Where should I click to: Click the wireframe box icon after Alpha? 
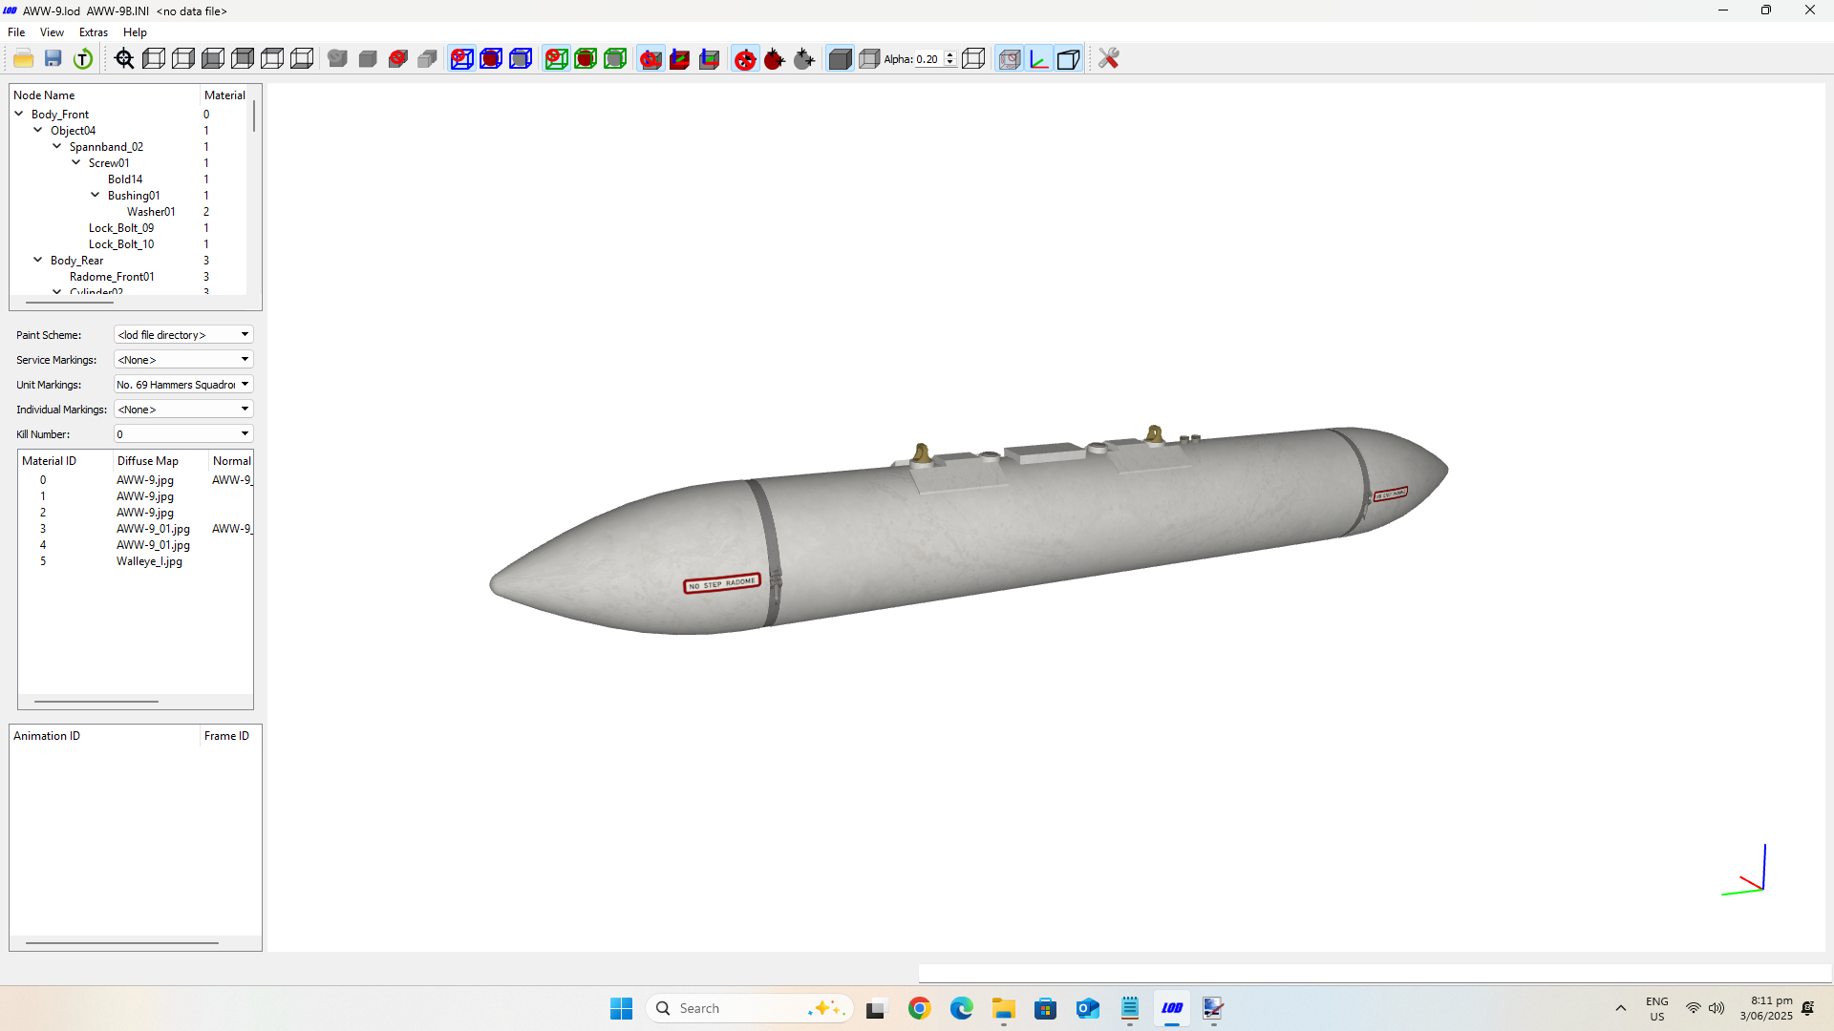pyautogui.click(x=973, y=59)
